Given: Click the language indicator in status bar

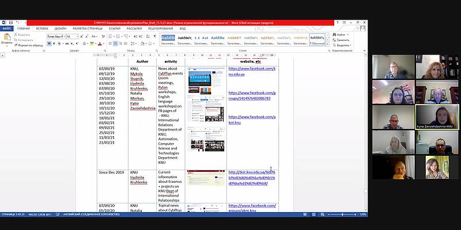Looking at the screenshot, I should click(91, 214).
